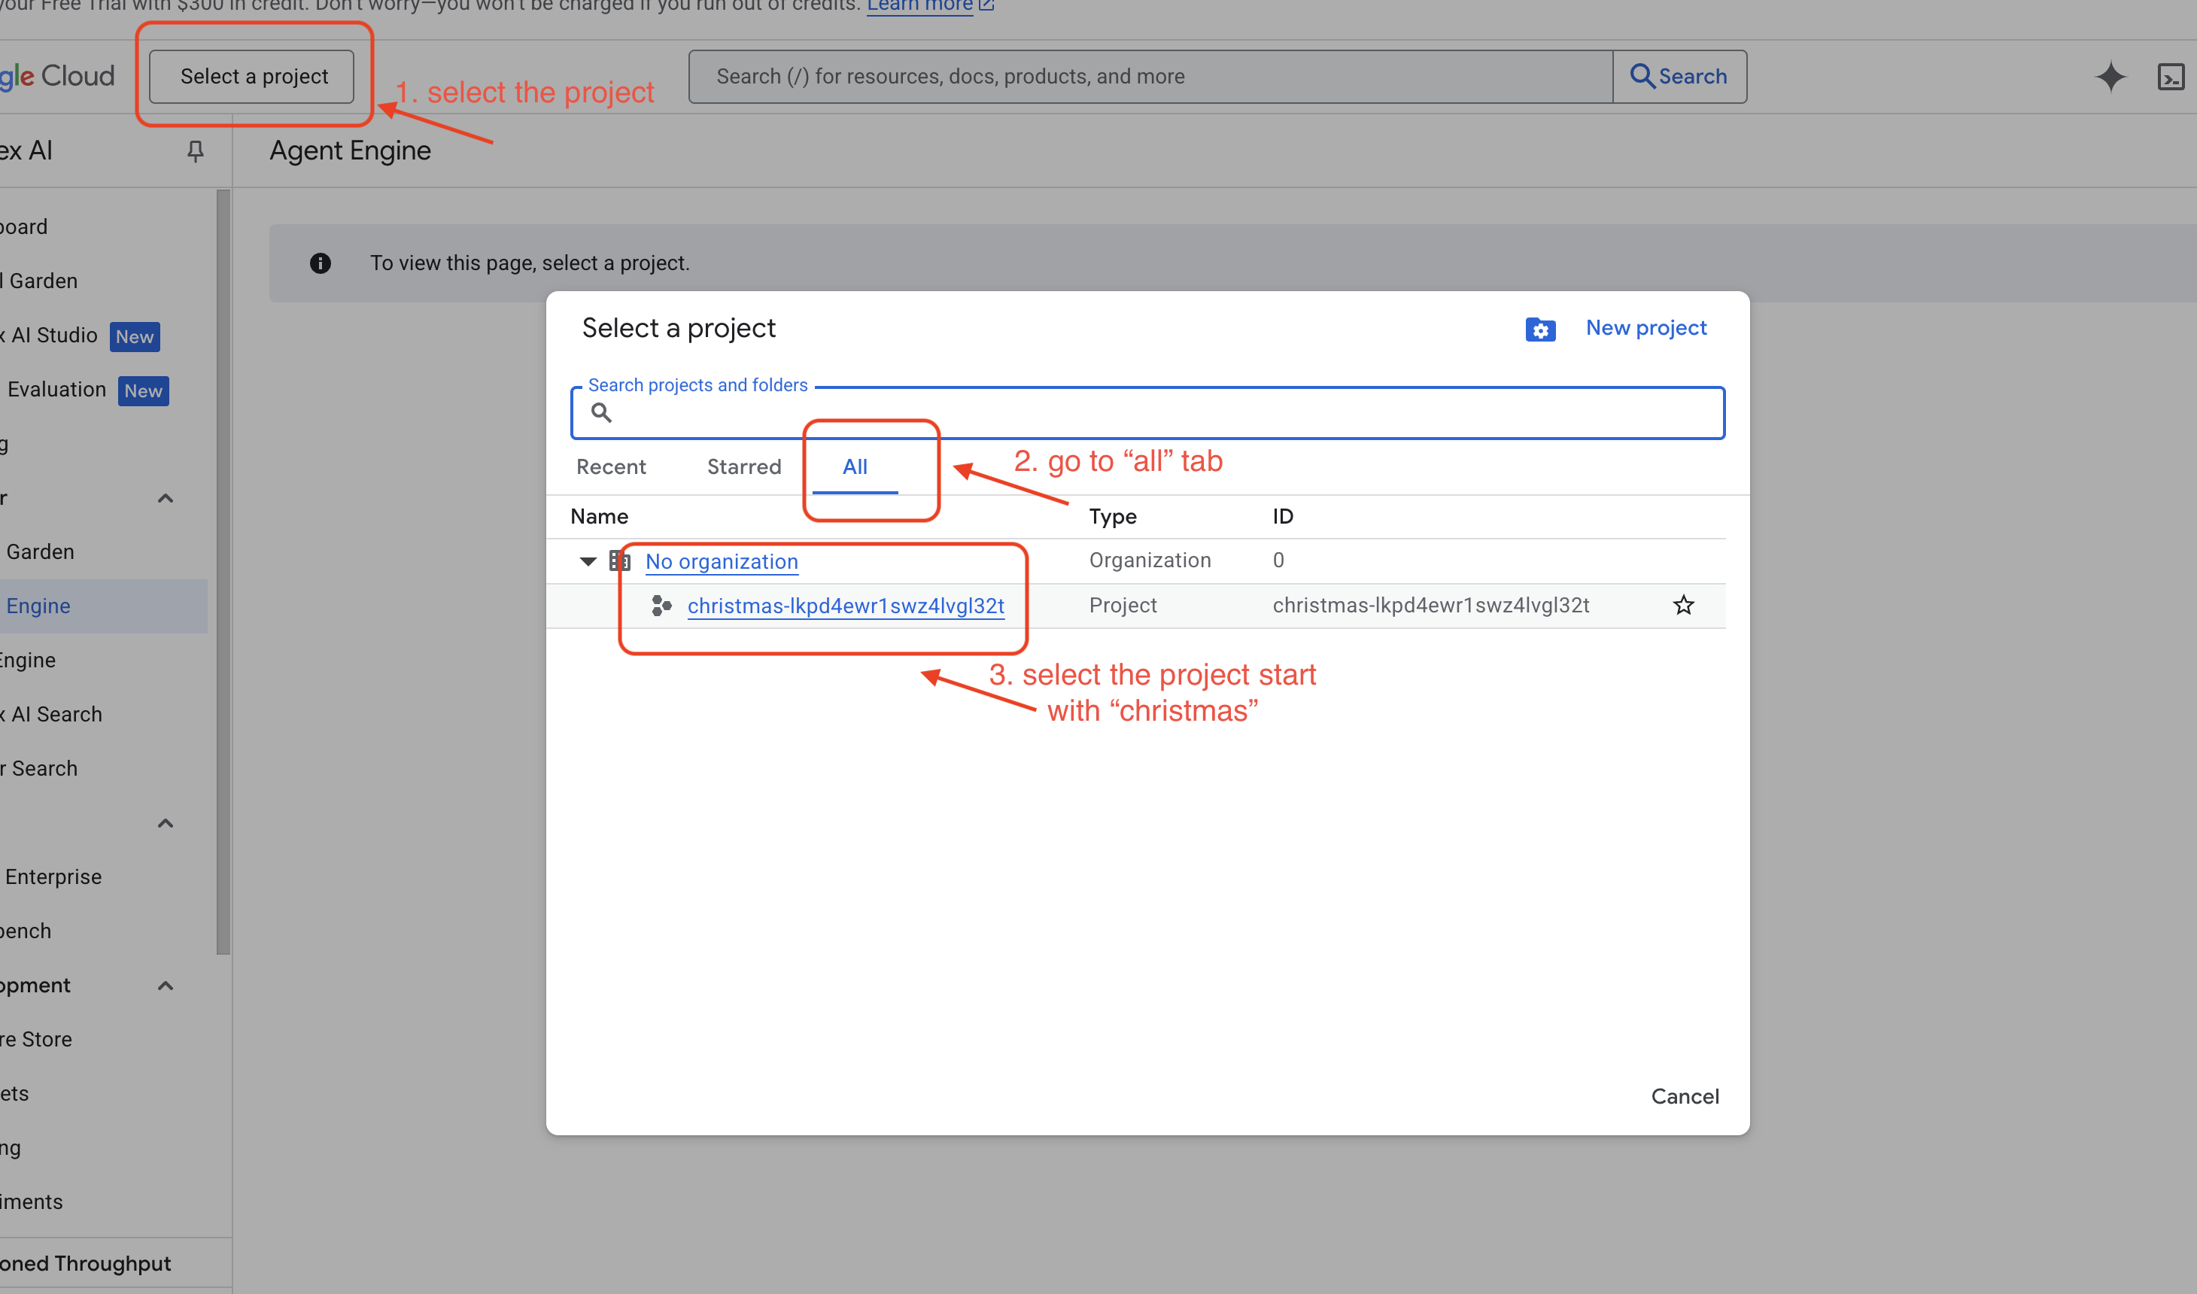Collapse the section above Model Garden
The image size is (2197, 1294).
[x=165, y=497]
